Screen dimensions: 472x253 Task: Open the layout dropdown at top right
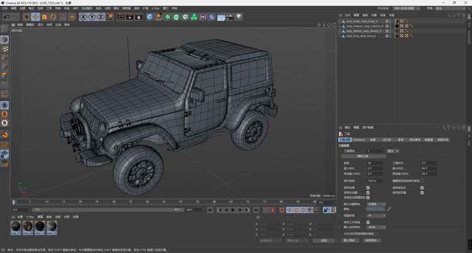450,8
